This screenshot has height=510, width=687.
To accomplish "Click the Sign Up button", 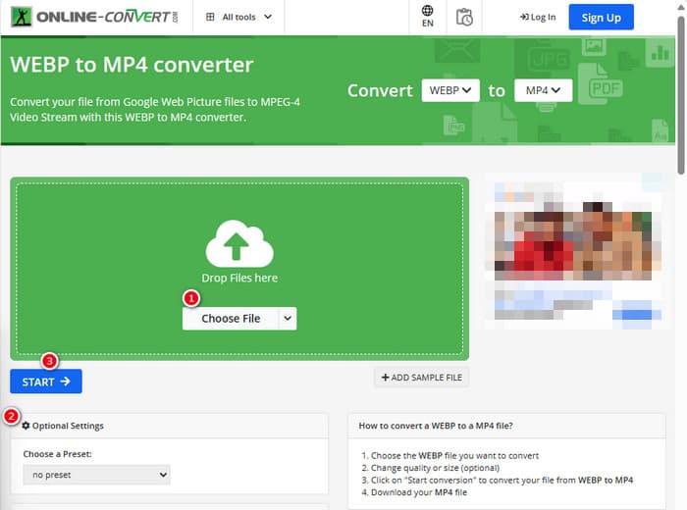I will [x=601, y=17].
